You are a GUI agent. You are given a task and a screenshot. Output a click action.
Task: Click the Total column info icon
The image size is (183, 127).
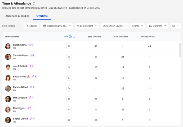tap(70, 36)
